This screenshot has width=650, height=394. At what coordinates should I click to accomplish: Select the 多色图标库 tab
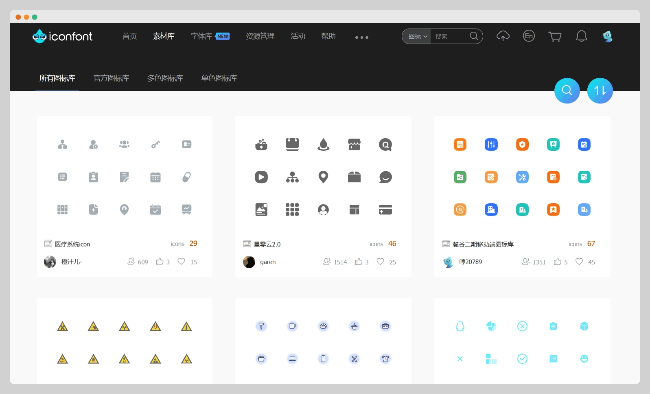[x=165, y=78]
